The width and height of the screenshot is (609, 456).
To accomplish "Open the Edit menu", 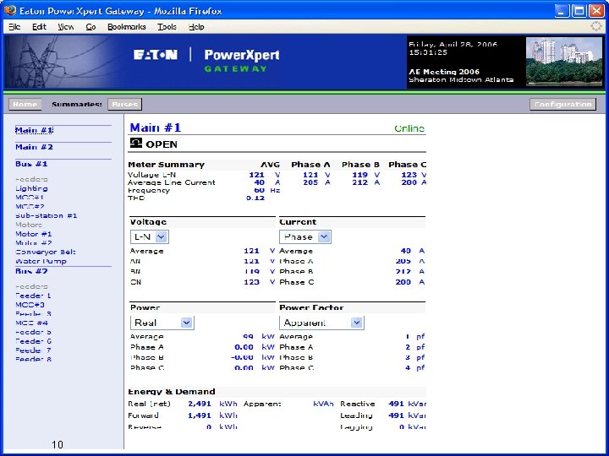I will [x=39, y=27].
